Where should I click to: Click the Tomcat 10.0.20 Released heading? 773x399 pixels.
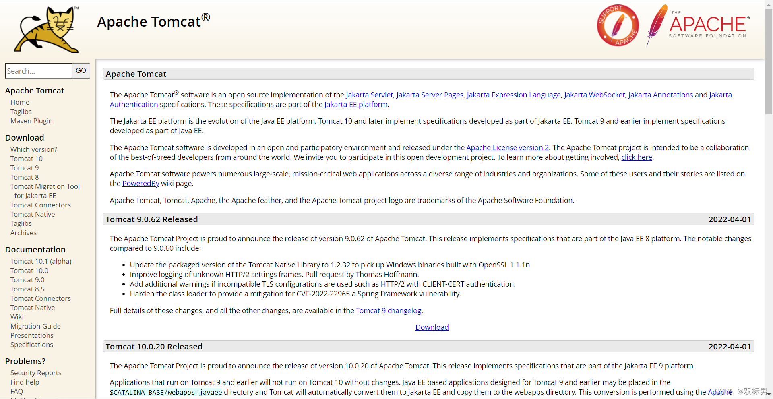(154, 347)
